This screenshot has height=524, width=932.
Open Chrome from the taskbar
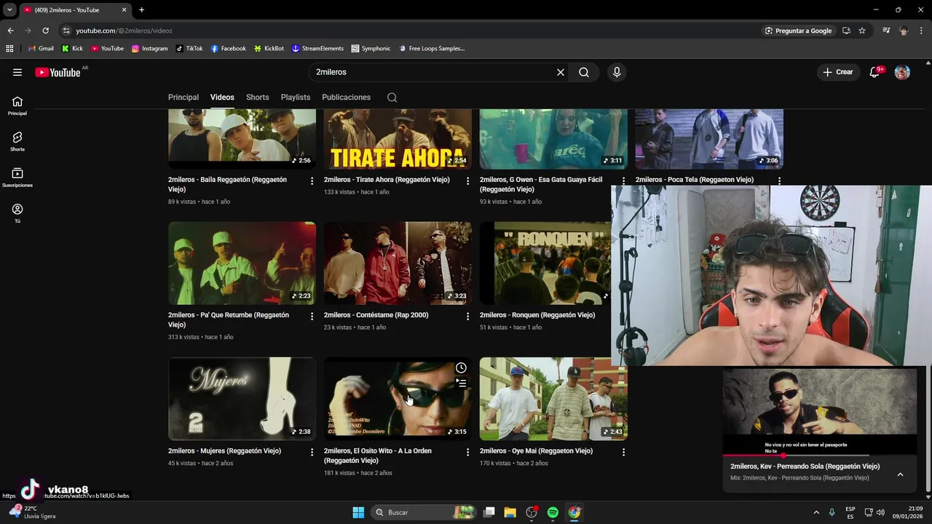click(x=574, y=512)
